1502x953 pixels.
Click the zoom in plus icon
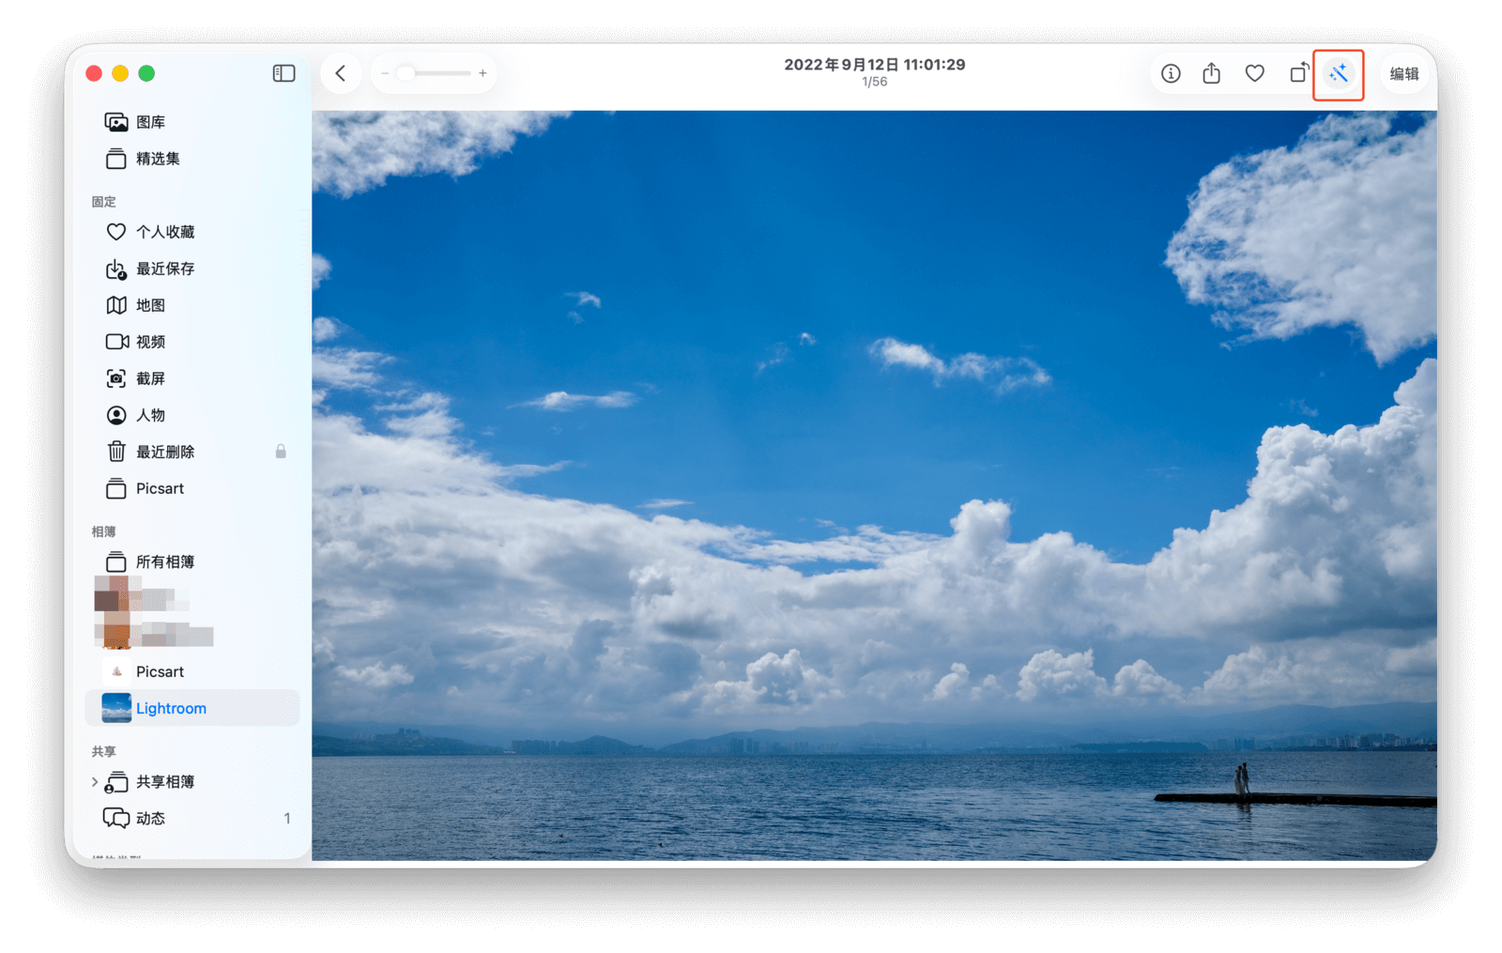click(483, 73)
